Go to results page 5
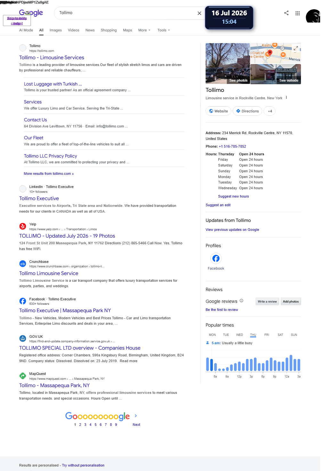 pos(95,425)
